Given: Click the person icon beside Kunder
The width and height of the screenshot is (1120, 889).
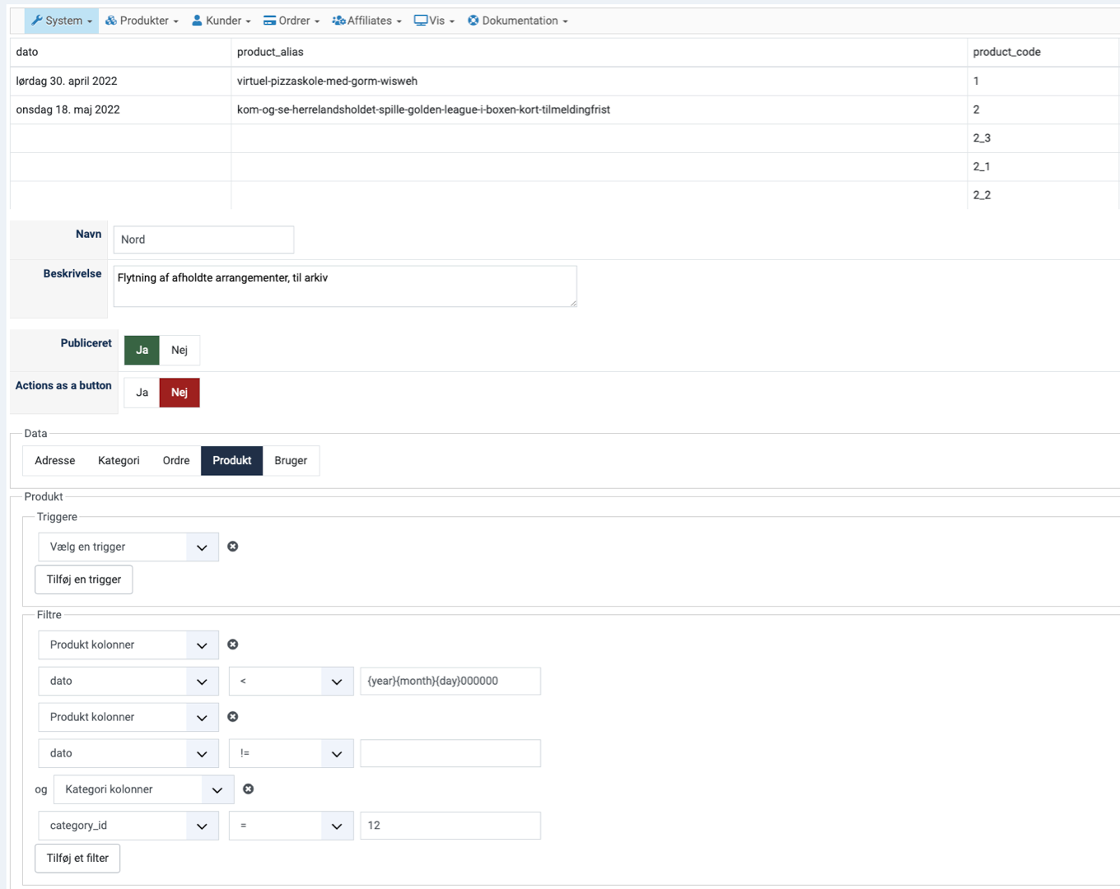Looking at the screenshot, I should (197, 21).
